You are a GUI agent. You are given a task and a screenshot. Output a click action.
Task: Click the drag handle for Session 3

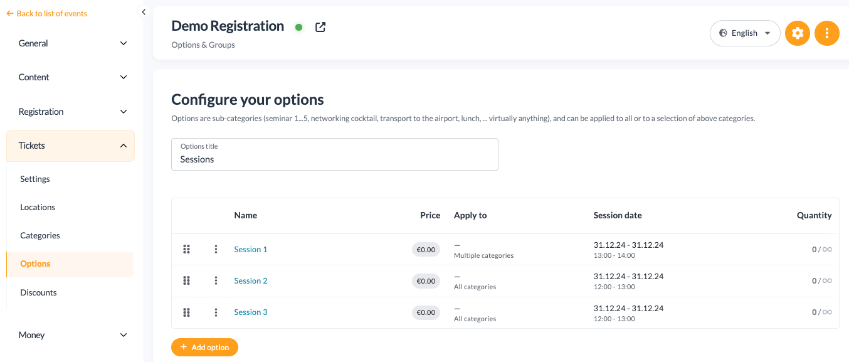[186, 312]
